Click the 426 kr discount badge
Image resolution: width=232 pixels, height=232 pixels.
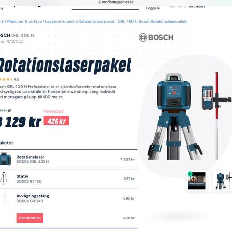click(x=56, y=121)
